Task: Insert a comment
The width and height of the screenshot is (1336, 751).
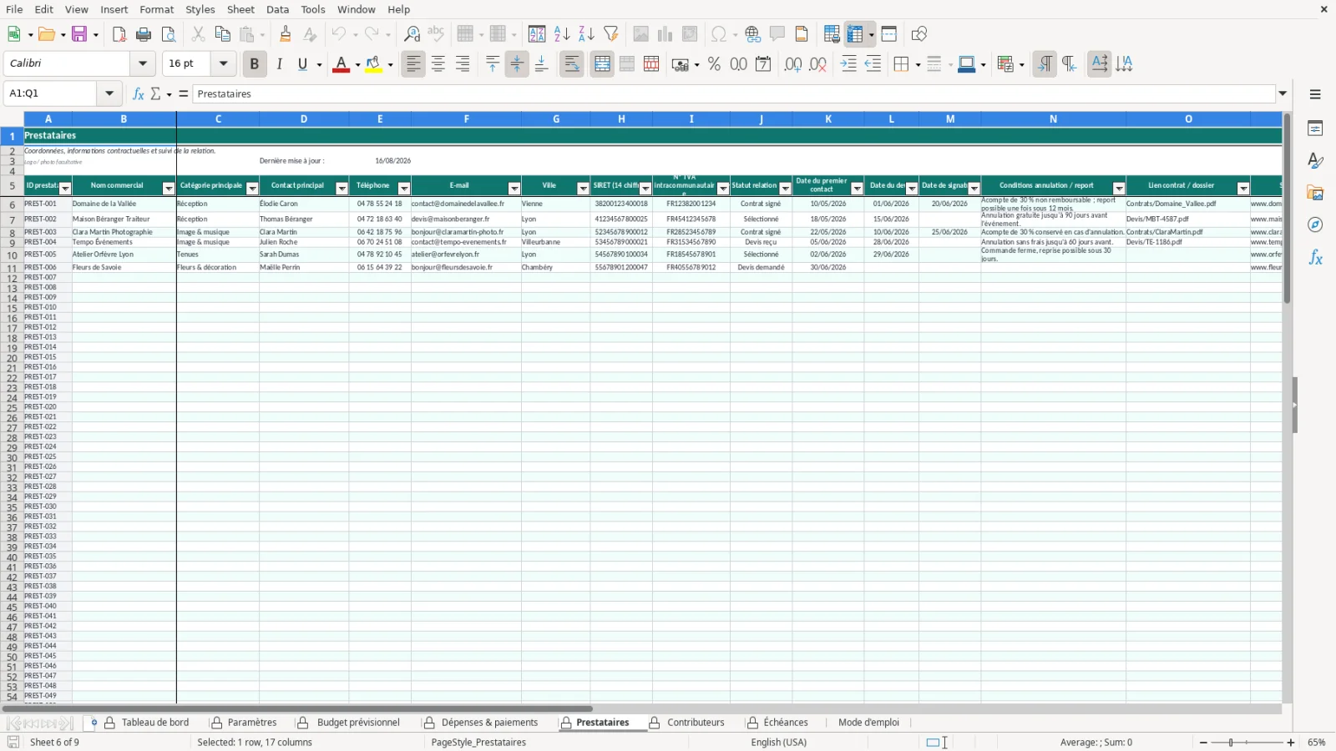Action: point(777,34)
